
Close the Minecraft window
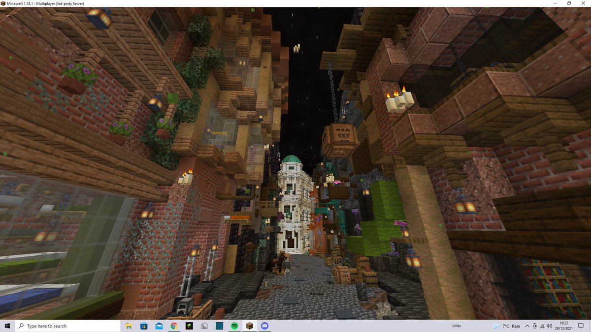pos(584,3)
